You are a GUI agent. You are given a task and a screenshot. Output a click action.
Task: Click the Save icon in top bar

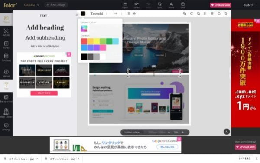point(183,5)
